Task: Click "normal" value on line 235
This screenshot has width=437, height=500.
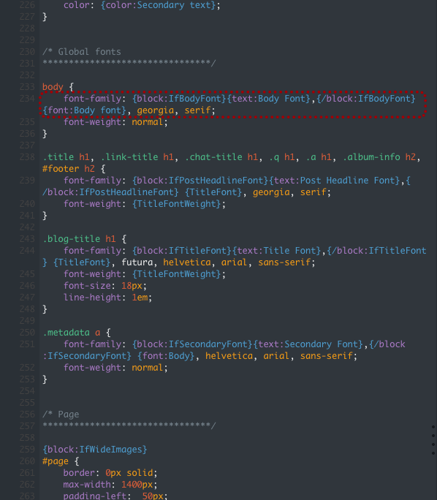Action: click(148, 122)
